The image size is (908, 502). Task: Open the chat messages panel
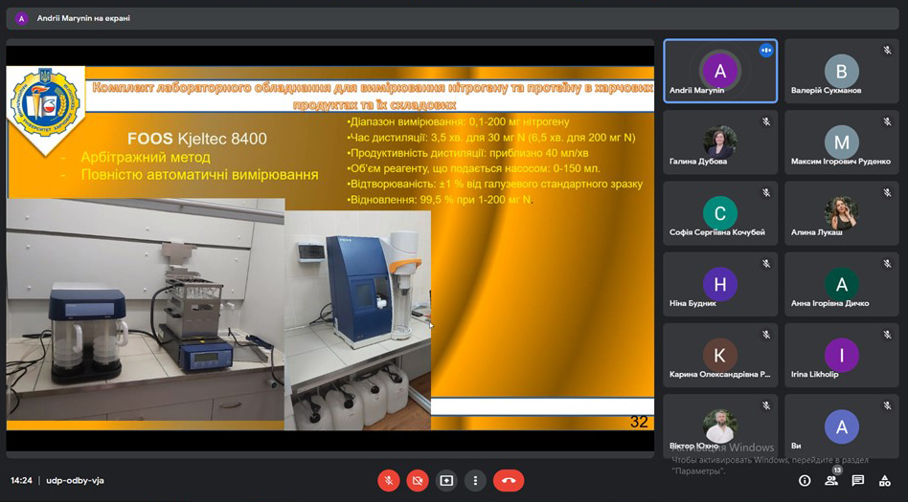pyautogui.click(x=858, y=481)
